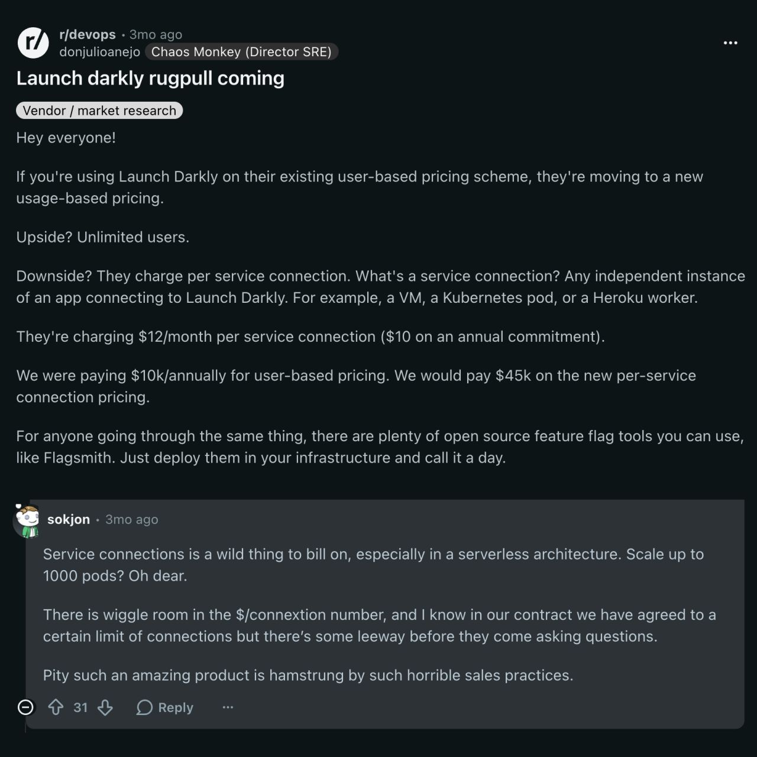757x757 pixels.
Task: Click the comment vote count 31
Action: click(80, 707)
